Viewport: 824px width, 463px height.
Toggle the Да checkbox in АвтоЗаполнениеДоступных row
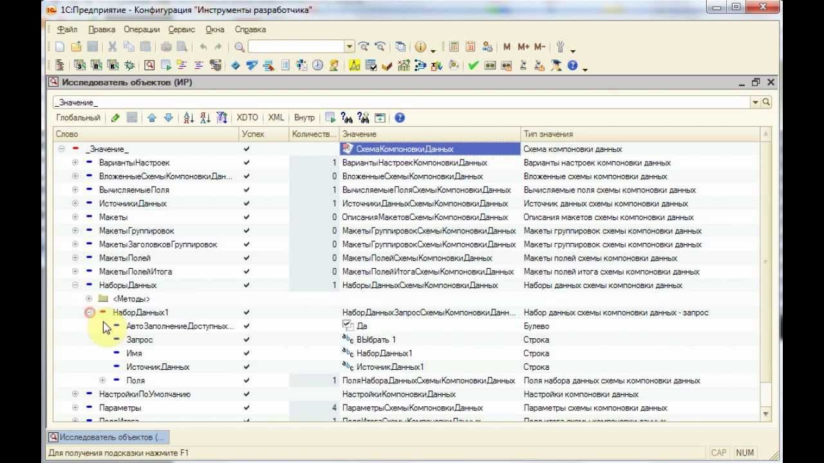tap(348, 325)
